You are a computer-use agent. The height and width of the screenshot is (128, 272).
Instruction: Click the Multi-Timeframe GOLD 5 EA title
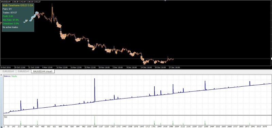[x=18, y=5]
